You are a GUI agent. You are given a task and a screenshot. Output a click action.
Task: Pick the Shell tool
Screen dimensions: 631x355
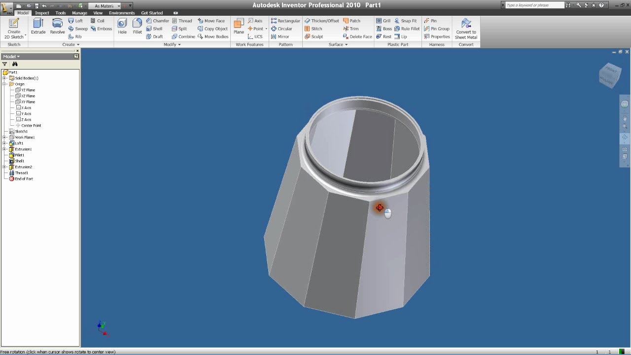(x=154, y=29)
